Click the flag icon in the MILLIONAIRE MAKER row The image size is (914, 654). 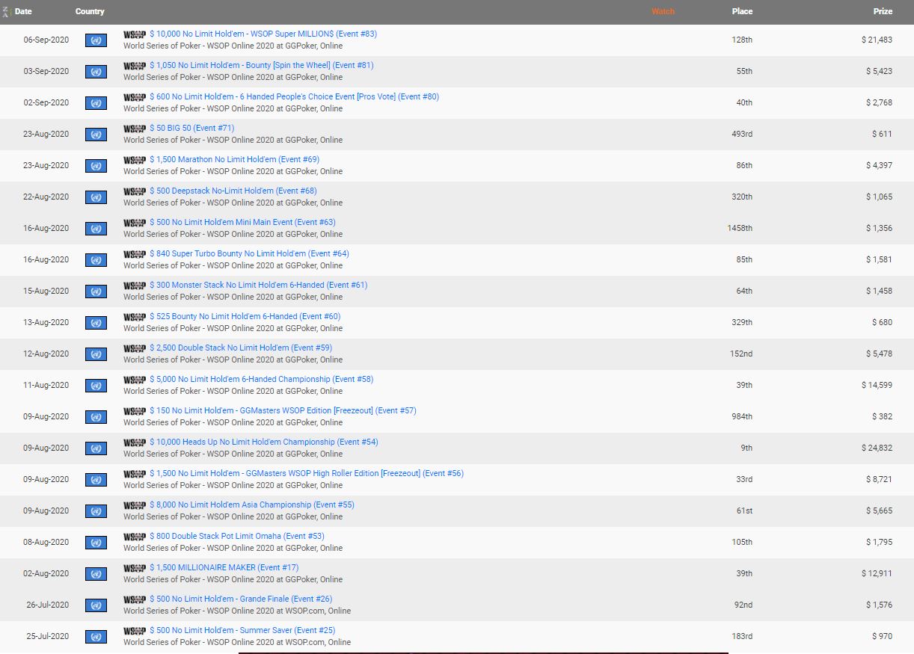pyautogui.click(x=96, y=574)
